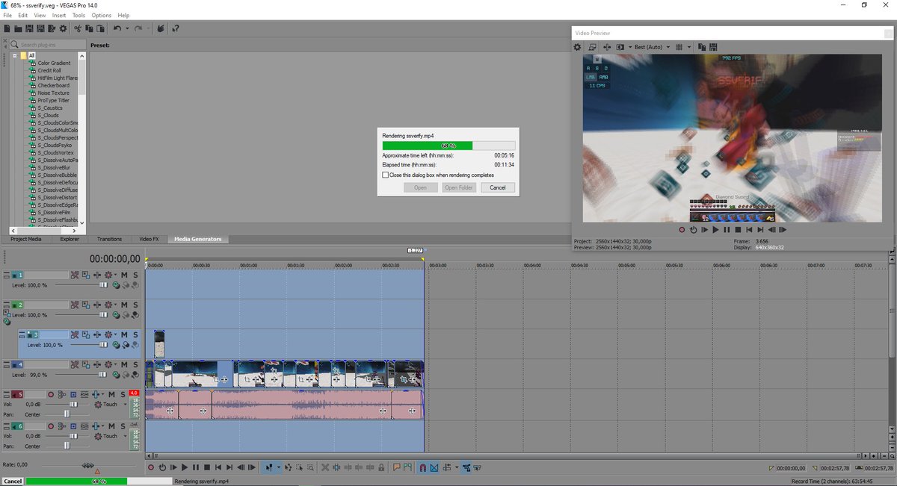Open Undo history dropdown arrow
This screenshot has height=486, width=897.
pos(127,28)
